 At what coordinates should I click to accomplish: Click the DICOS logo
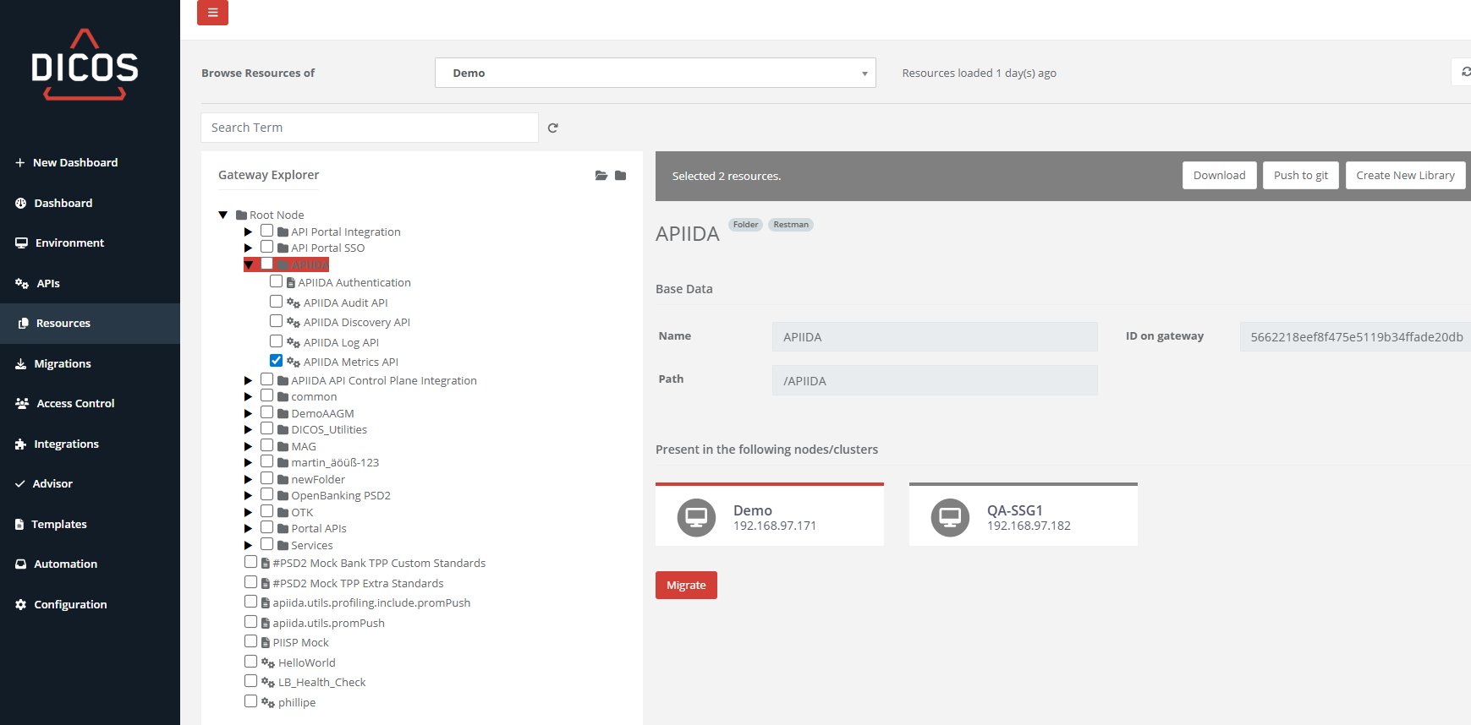[x=85, y=66]
